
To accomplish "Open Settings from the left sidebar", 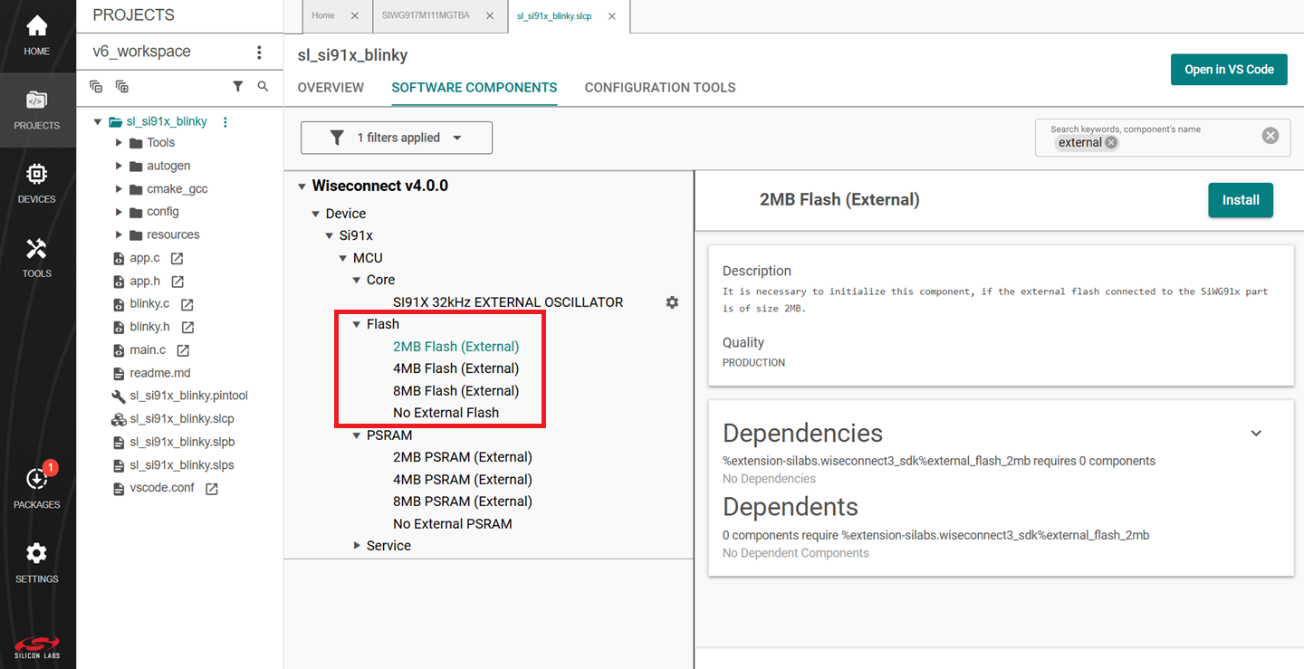I will pos(36,561).
